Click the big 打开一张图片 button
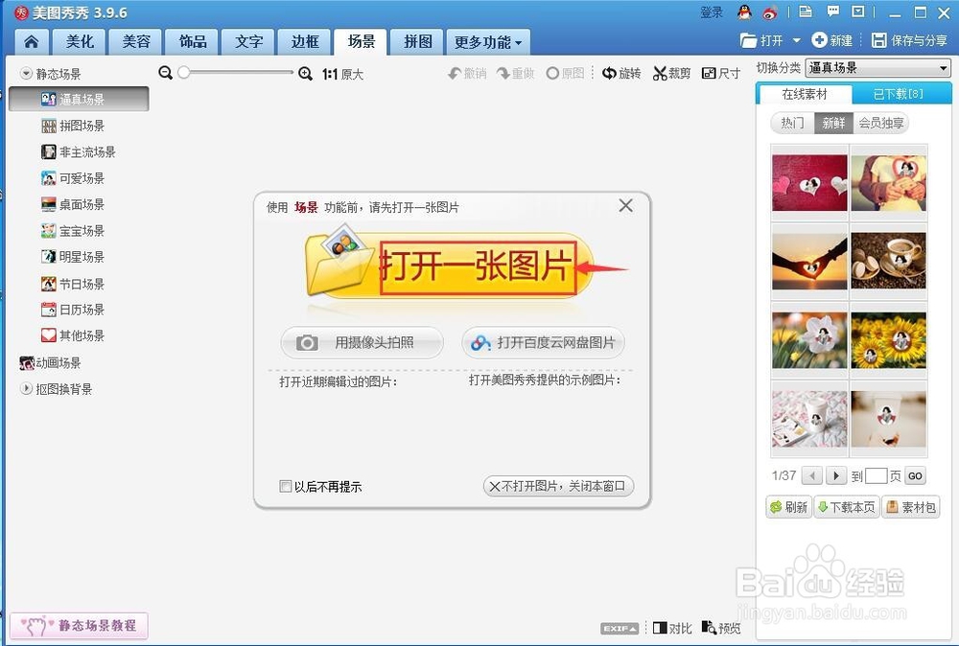Image resolution: width=959 pixels, height=646 pixels. click(x=450, y=267)
